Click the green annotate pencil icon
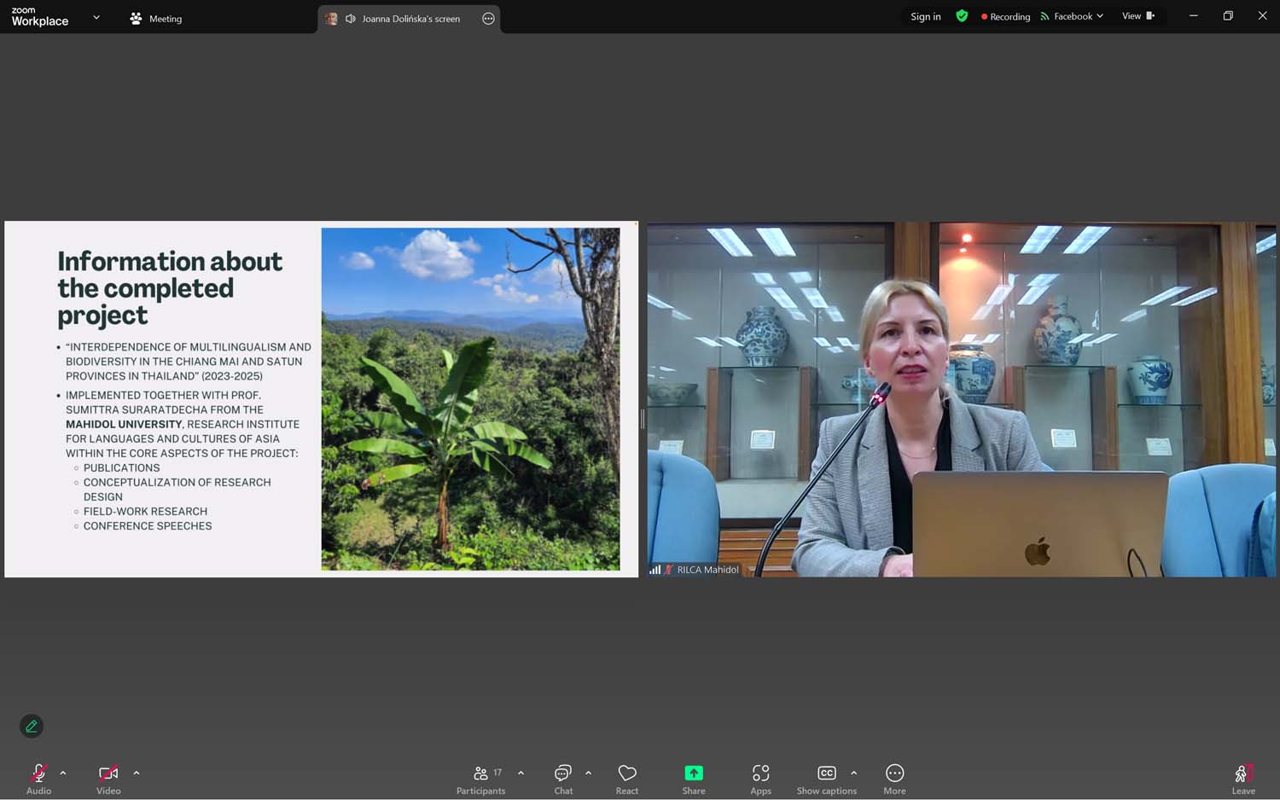1280x800 pixels. point(32,726)
